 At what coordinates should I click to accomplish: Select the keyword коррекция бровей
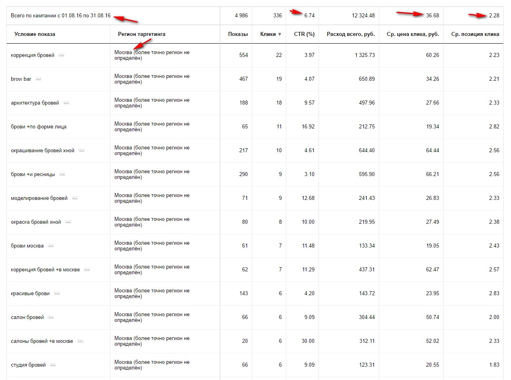33,55
